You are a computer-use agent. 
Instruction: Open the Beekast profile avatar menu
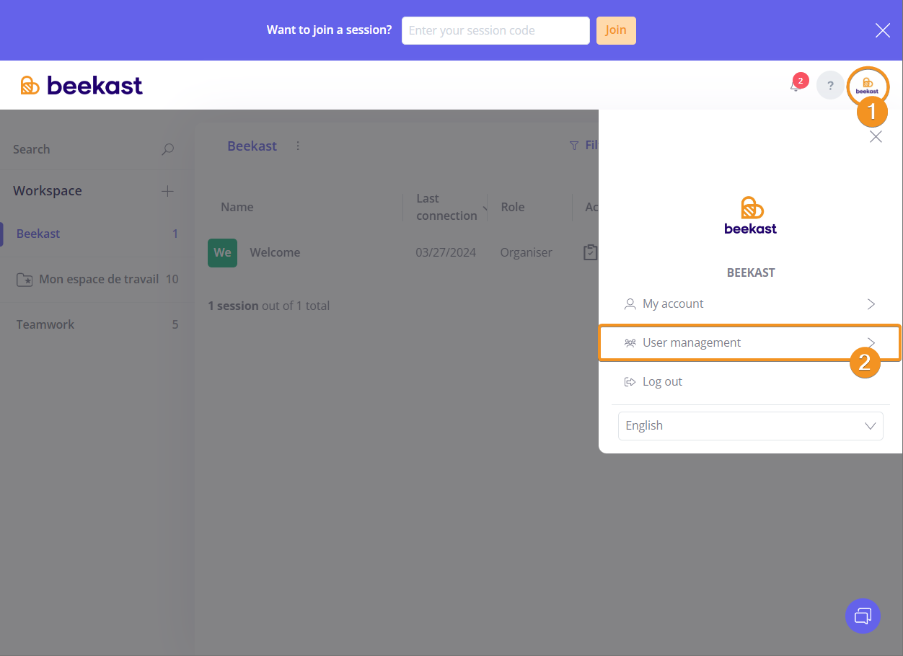(x=868, y=86)
